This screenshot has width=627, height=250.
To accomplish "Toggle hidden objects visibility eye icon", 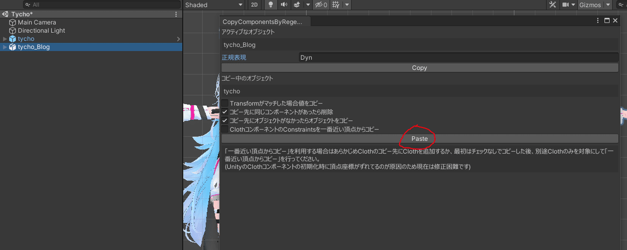I will [320, 5].
